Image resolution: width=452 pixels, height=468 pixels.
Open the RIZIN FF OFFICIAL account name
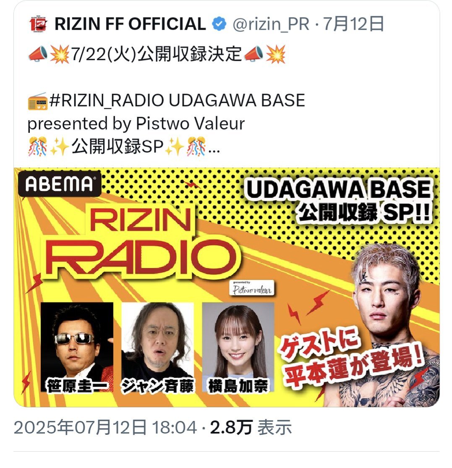coord(130,24)
